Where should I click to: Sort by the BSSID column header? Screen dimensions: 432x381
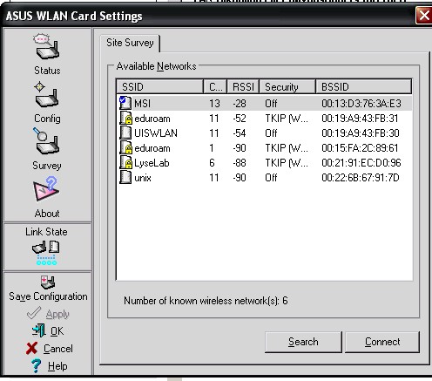[x=364, y=87]
